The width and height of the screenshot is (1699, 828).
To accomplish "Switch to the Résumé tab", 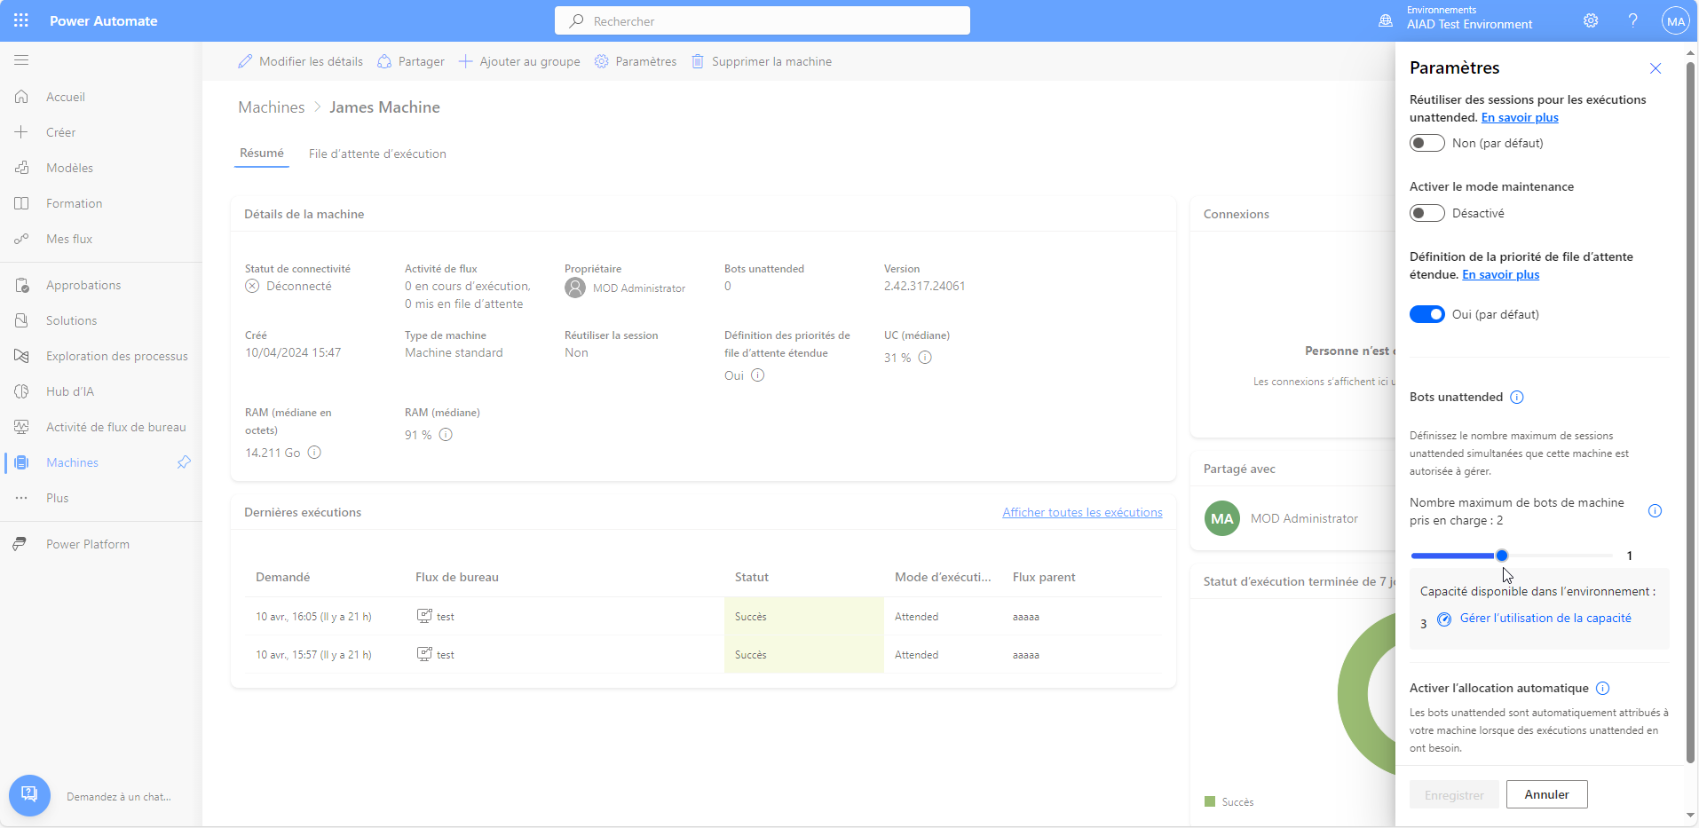I will (x=262, y=154).
